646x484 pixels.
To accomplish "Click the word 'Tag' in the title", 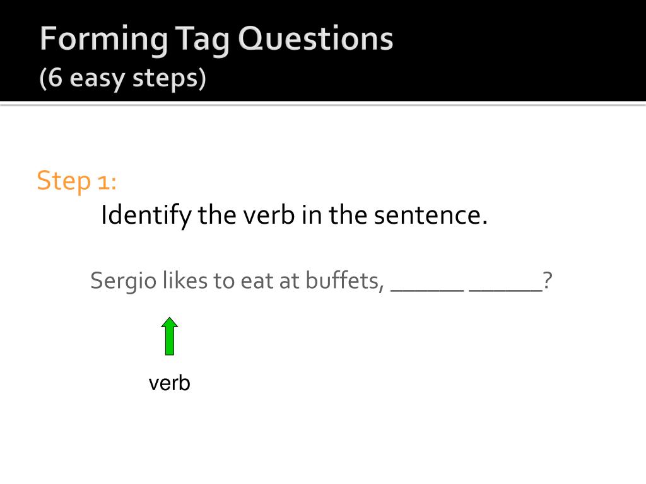I will click(x=202, y=41).
